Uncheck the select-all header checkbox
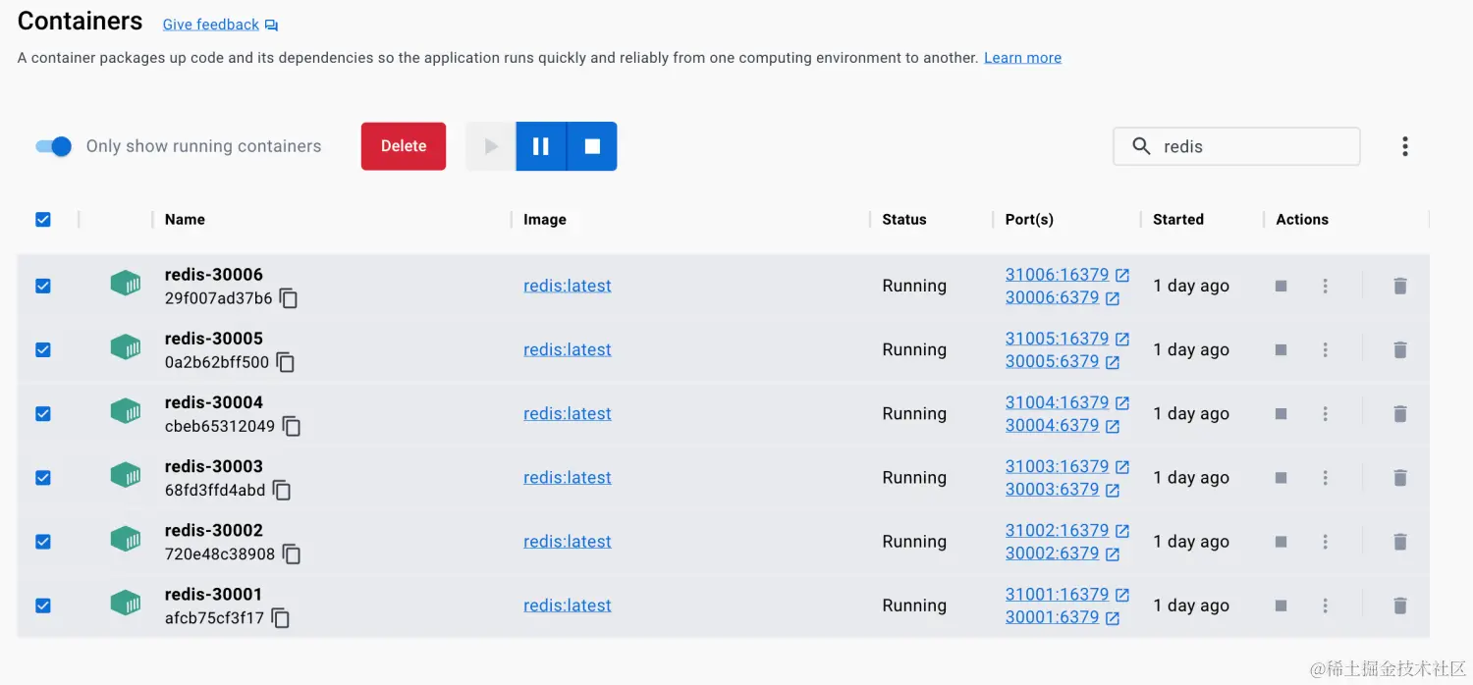Viewport: 1473px width, 685px height. tap(43, 220)
